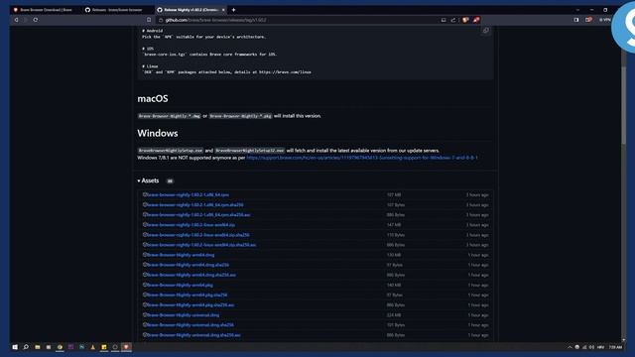
Task: Download Brave-Browser-Nightly-arm64.pkg file
Action: [180, 285]
